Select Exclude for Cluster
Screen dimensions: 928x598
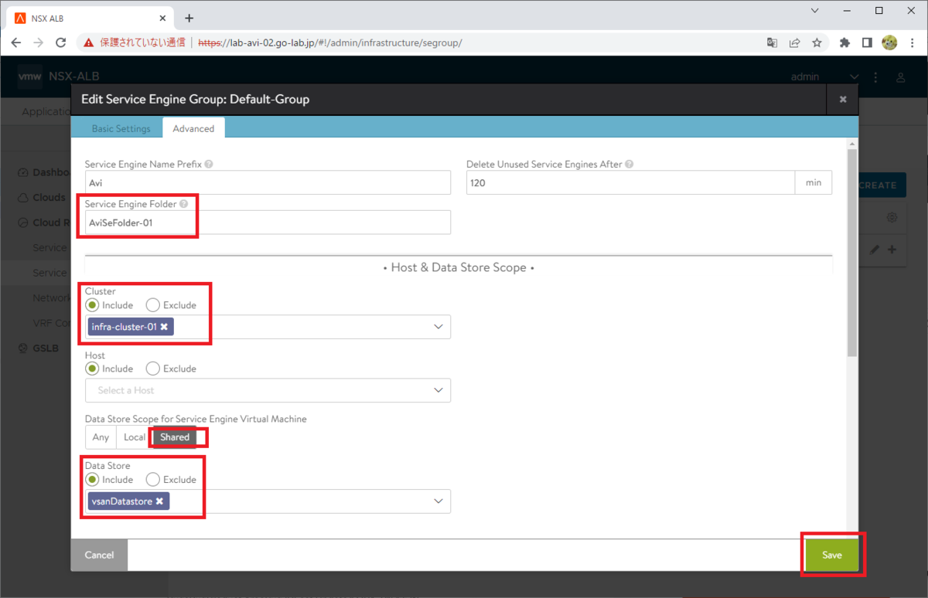point(153,305)
